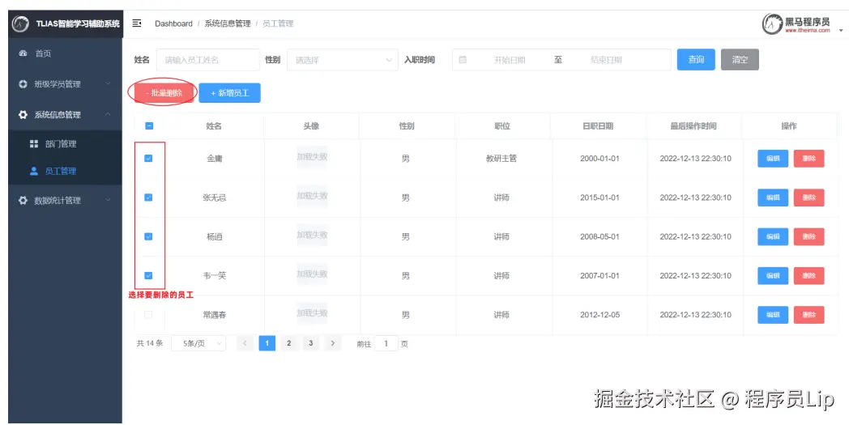Click the person icon beside 员工管理

(34, 171)
